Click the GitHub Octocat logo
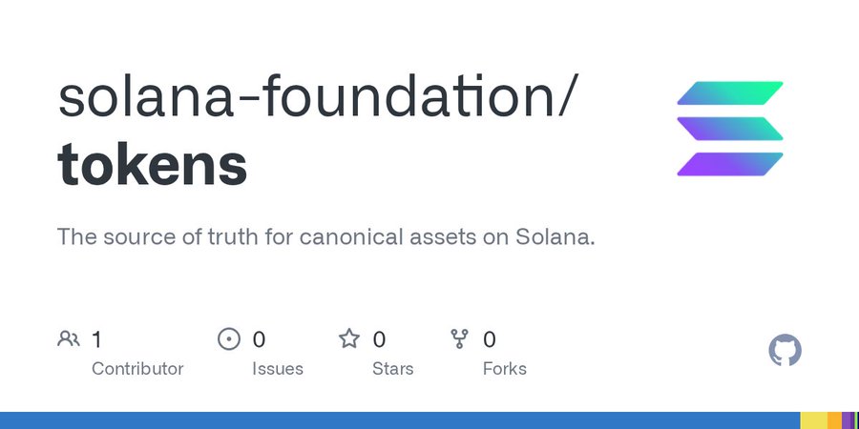859x429 pixels. (785, 350)
